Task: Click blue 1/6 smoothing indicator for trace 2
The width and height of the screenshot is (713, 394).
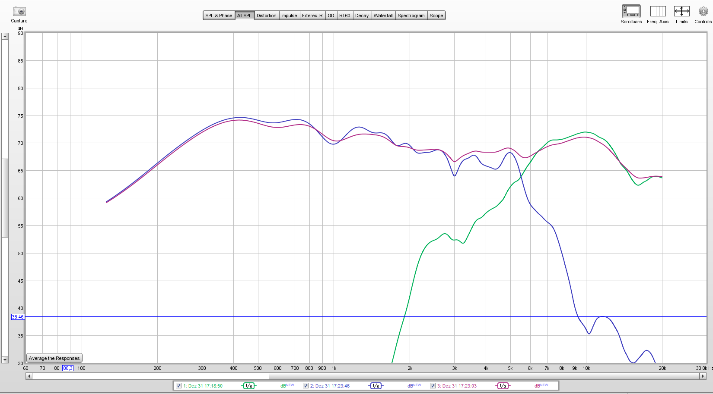Action: coord(376,386)
